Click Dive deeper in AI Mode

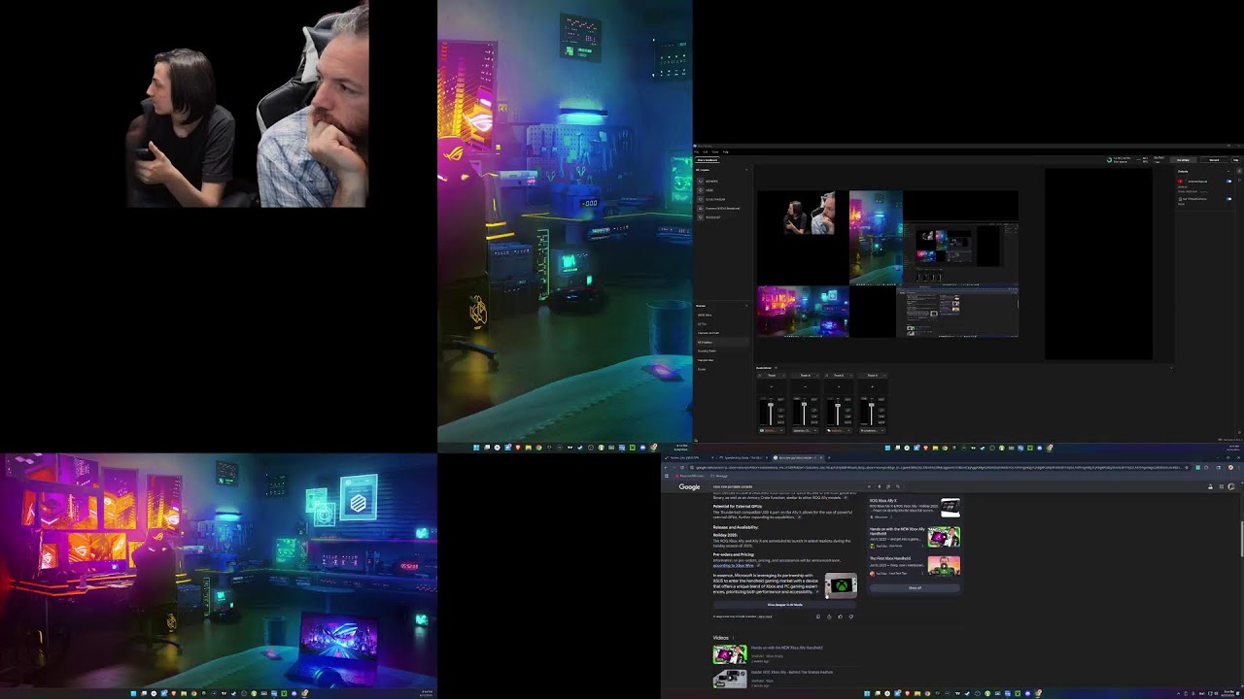coord(785,605)
